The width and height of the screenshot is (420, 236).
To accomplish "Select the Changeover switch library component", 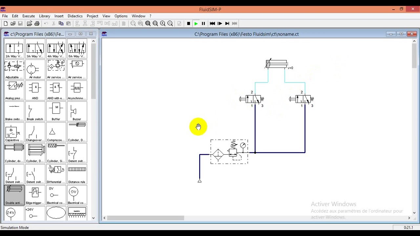I will pos(35,132).
